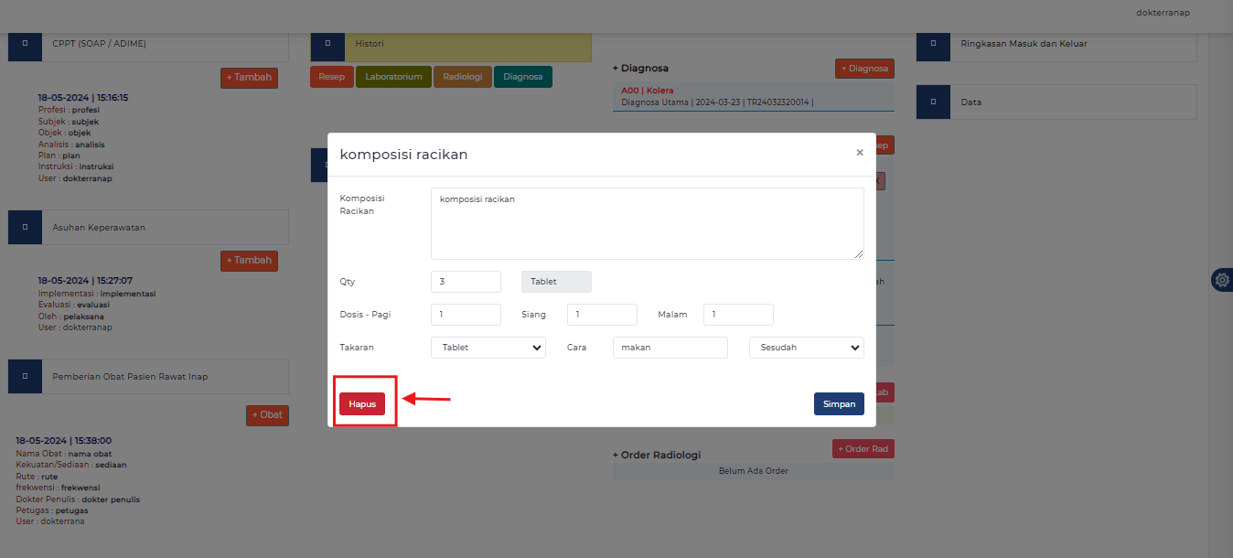Click the Cara input field
The height and width of the screenshot is (558, 1233).
pyautogui.click(x=670, y=348)
